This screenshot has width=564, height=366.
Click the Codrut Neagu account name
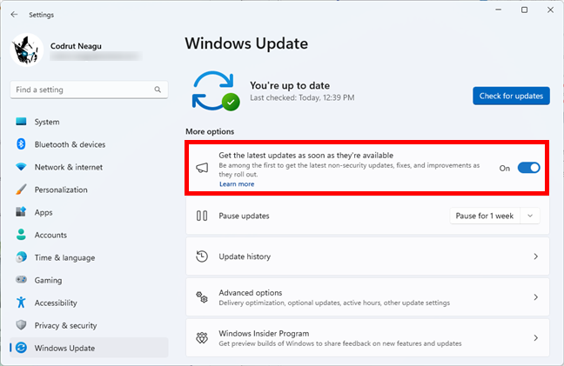pos(76,46)
